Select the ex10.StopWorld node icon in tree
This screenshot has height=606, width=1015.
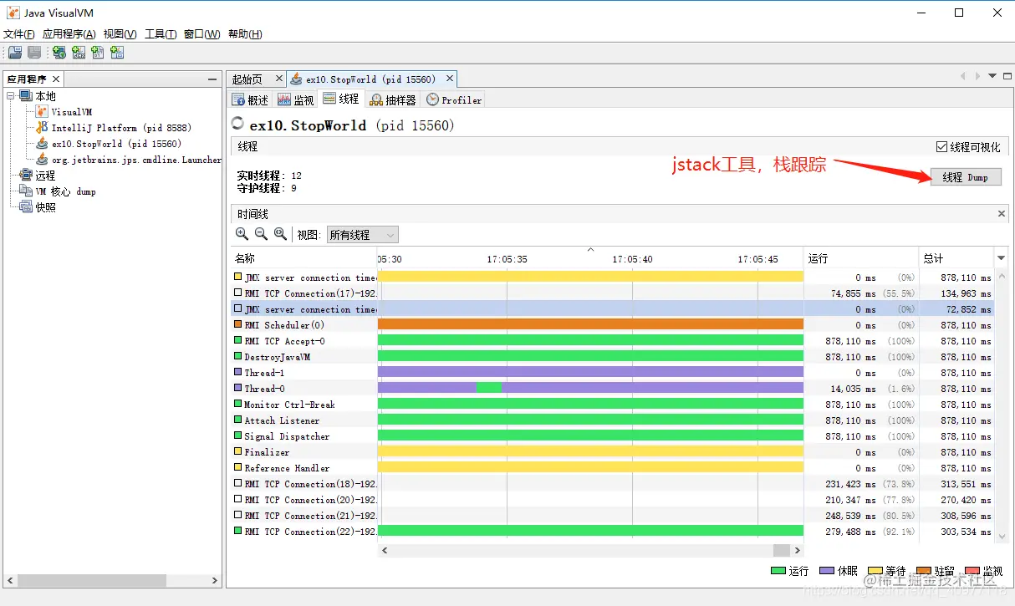coord(43,143)
